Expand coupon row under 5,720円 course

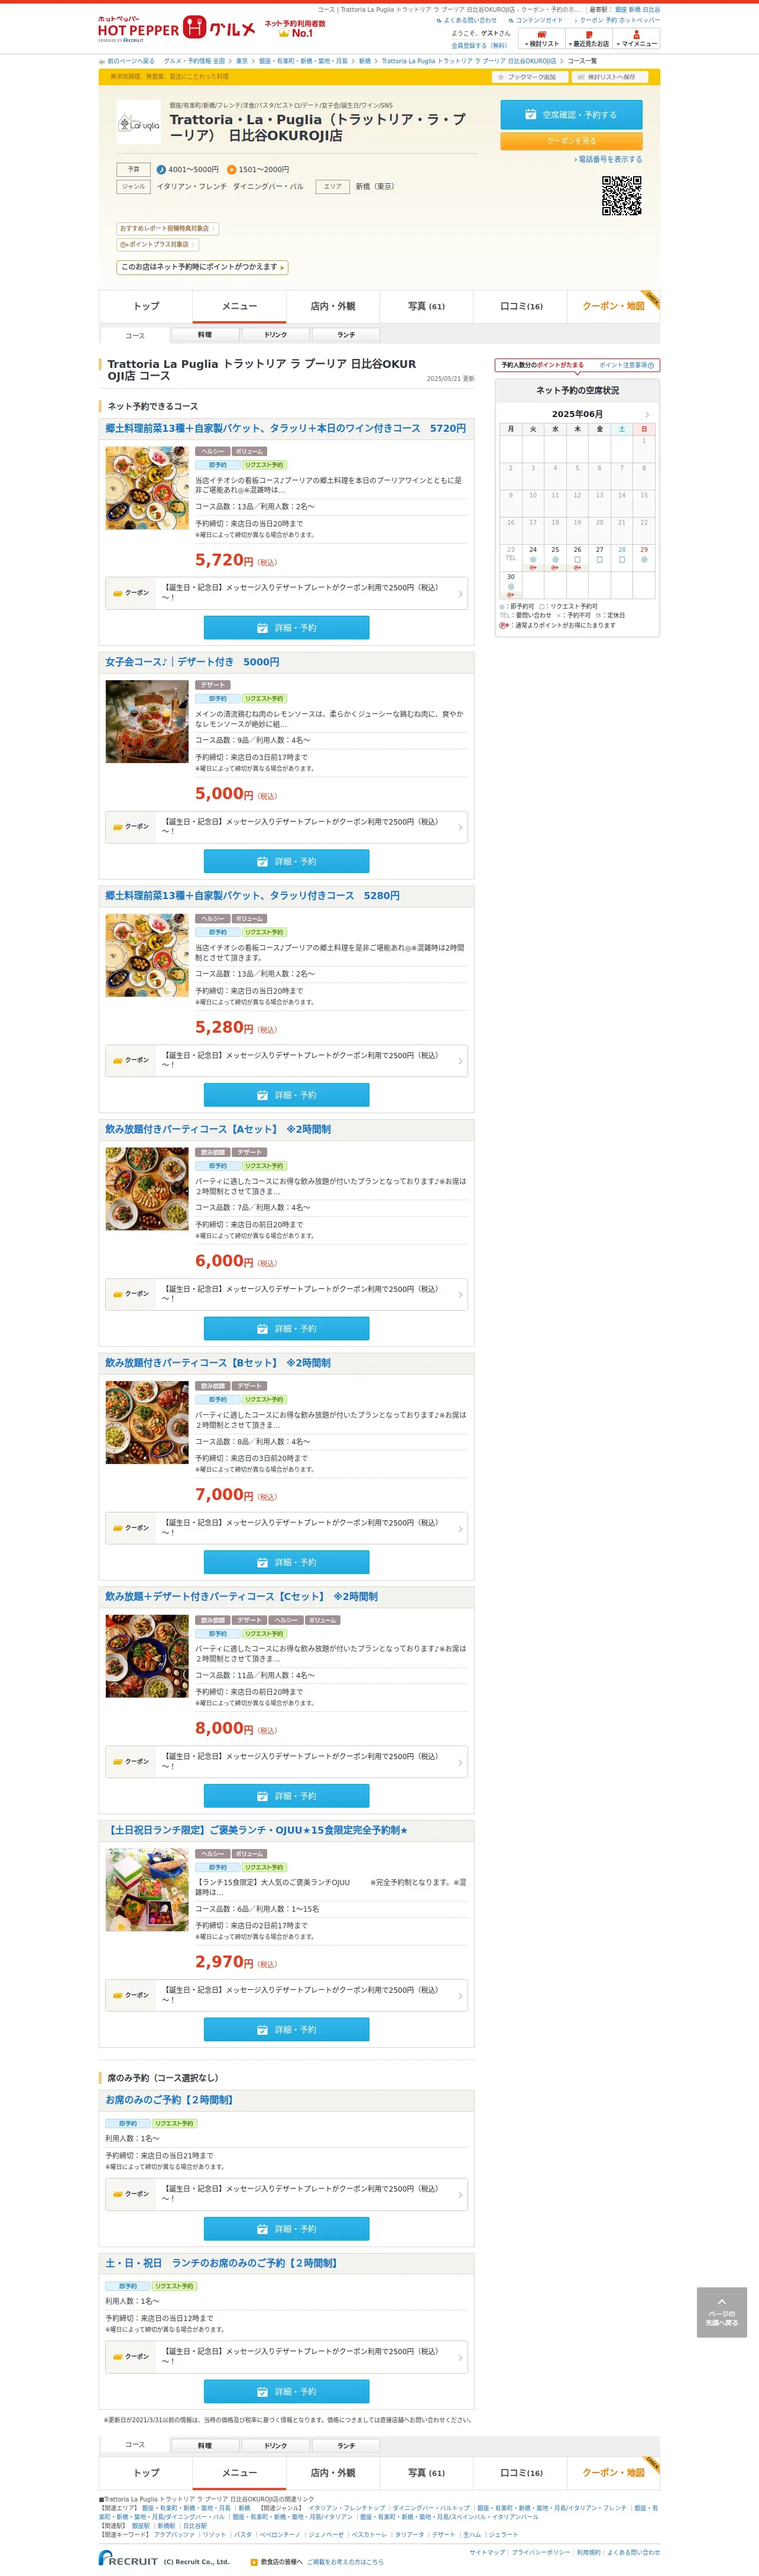[x=286, y=593]
